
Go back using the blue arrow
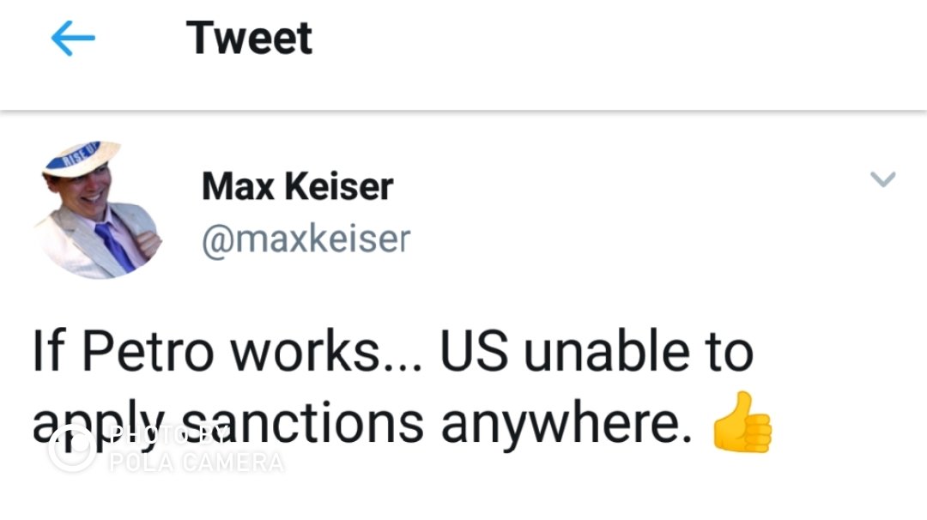coord(73,39)
